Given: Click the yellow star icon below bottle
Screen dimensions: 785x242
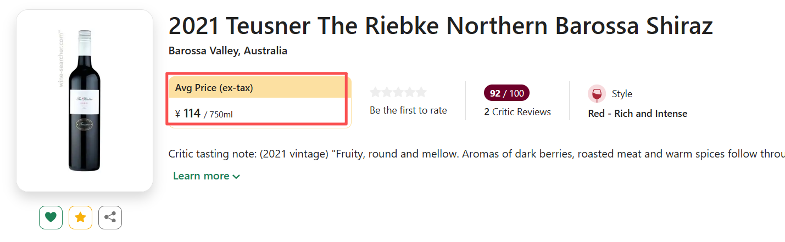Looking at the screenshot, I should [x=80, y=217].
